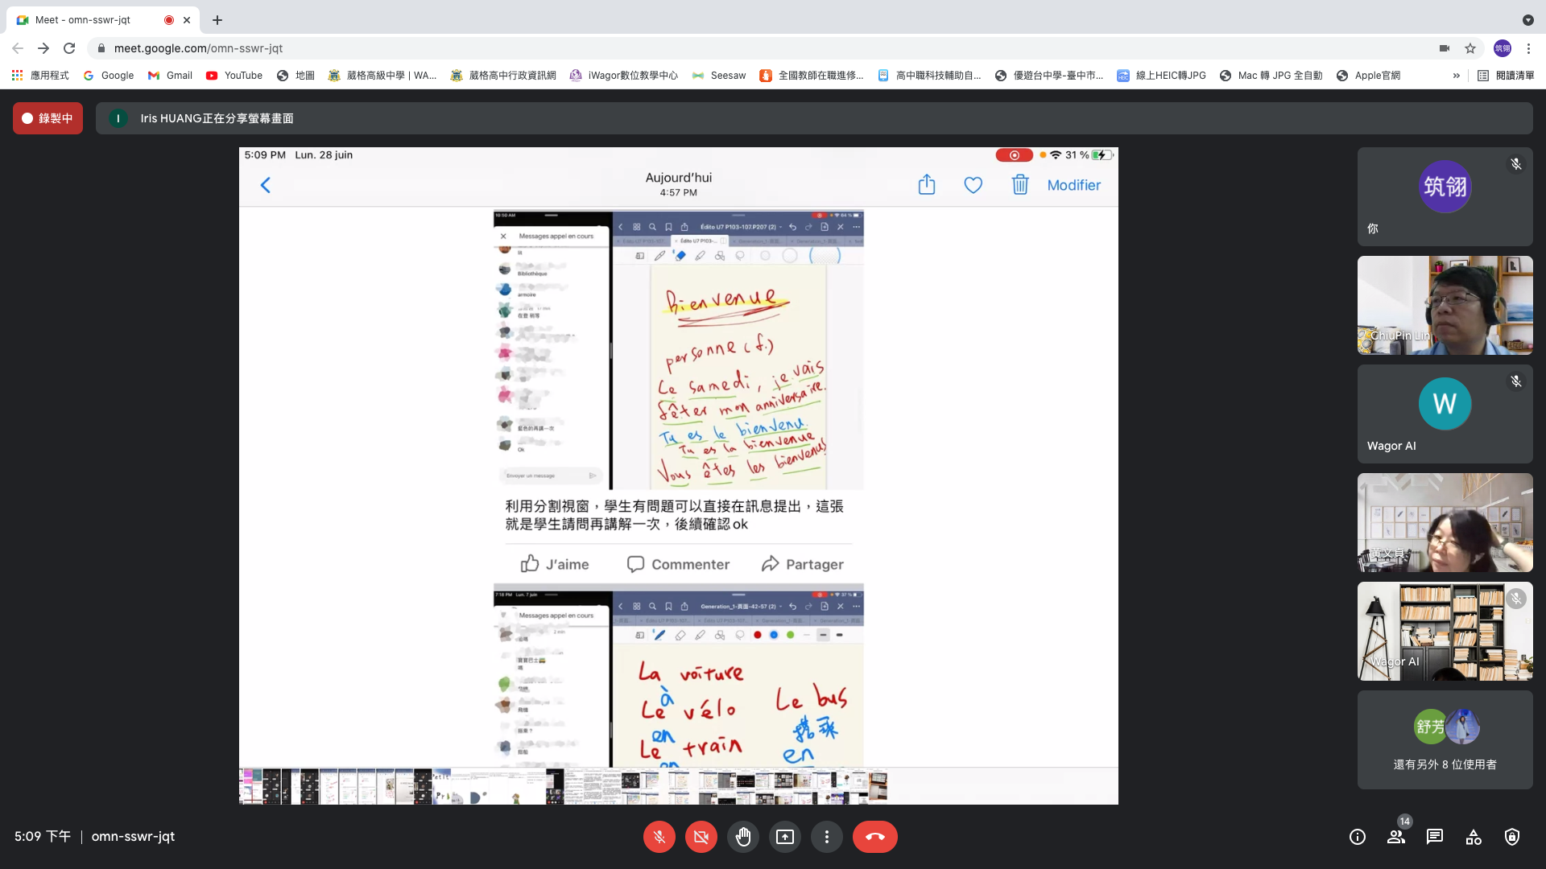Image resolution: width=1546 pixels, height=869 pixels.
Task: Click the Gmail bookmark
Action: pyautogui.click(x=170, y=76)
